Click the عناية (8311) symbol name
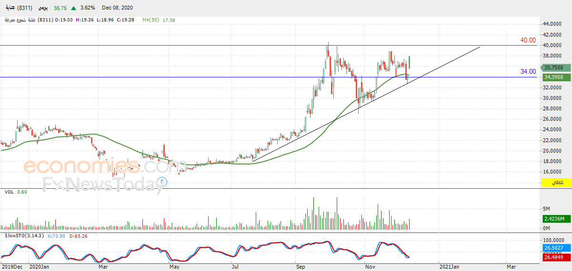Screen dimensions: 572x271 [x=18, y=8]
